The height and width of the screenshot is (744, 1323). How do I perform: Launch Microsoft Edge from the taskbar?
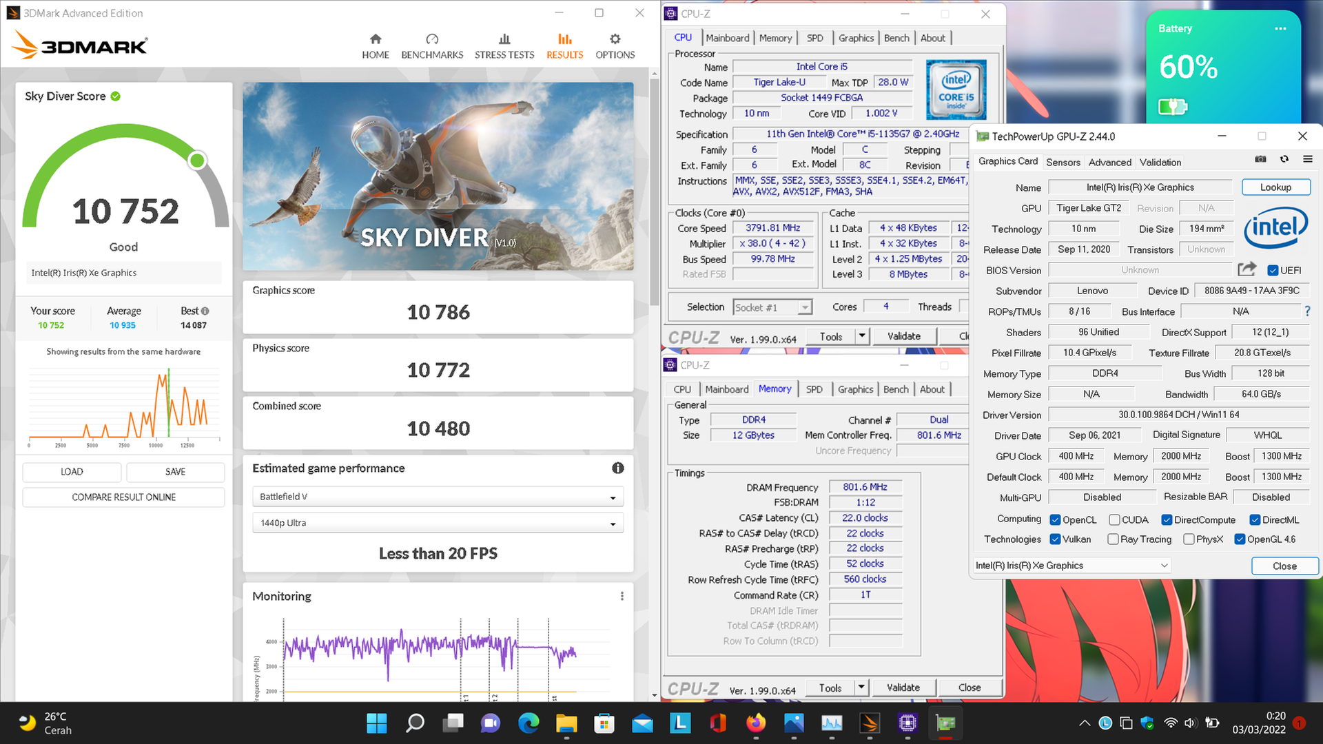pyautogui.click(x=529, y=723)
